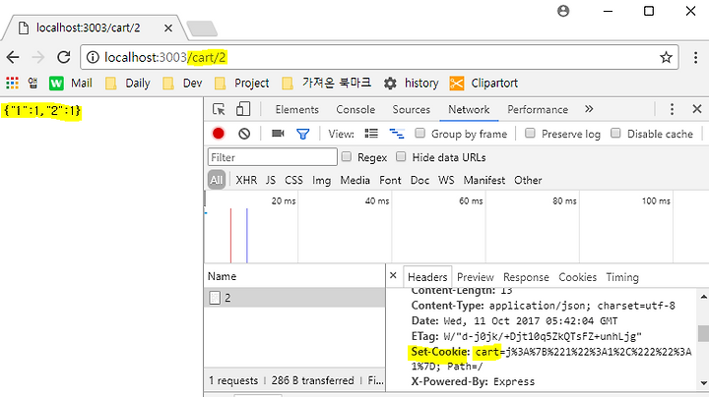Enable the Regex filter checkbox
Image resolution: width=709 pixels, height=397 pixels.
[347, 156]
